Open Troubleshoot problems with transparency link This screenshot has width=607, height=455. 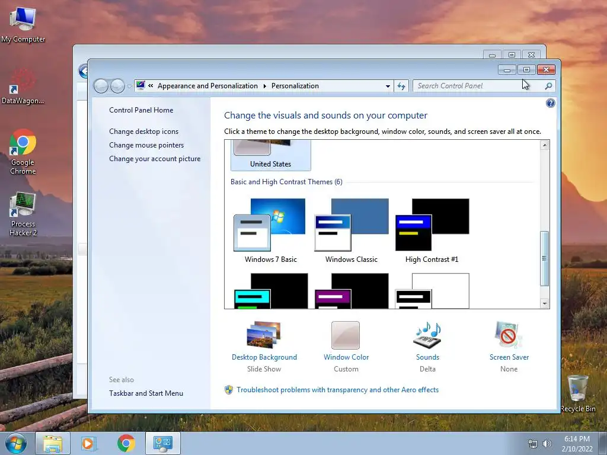click(337, 390)
